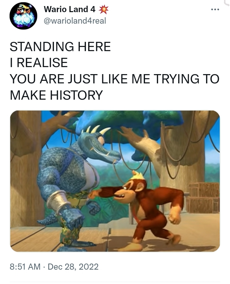Click King K. Rool's silver wristband

pyautogui.click(x=58, y=200)
